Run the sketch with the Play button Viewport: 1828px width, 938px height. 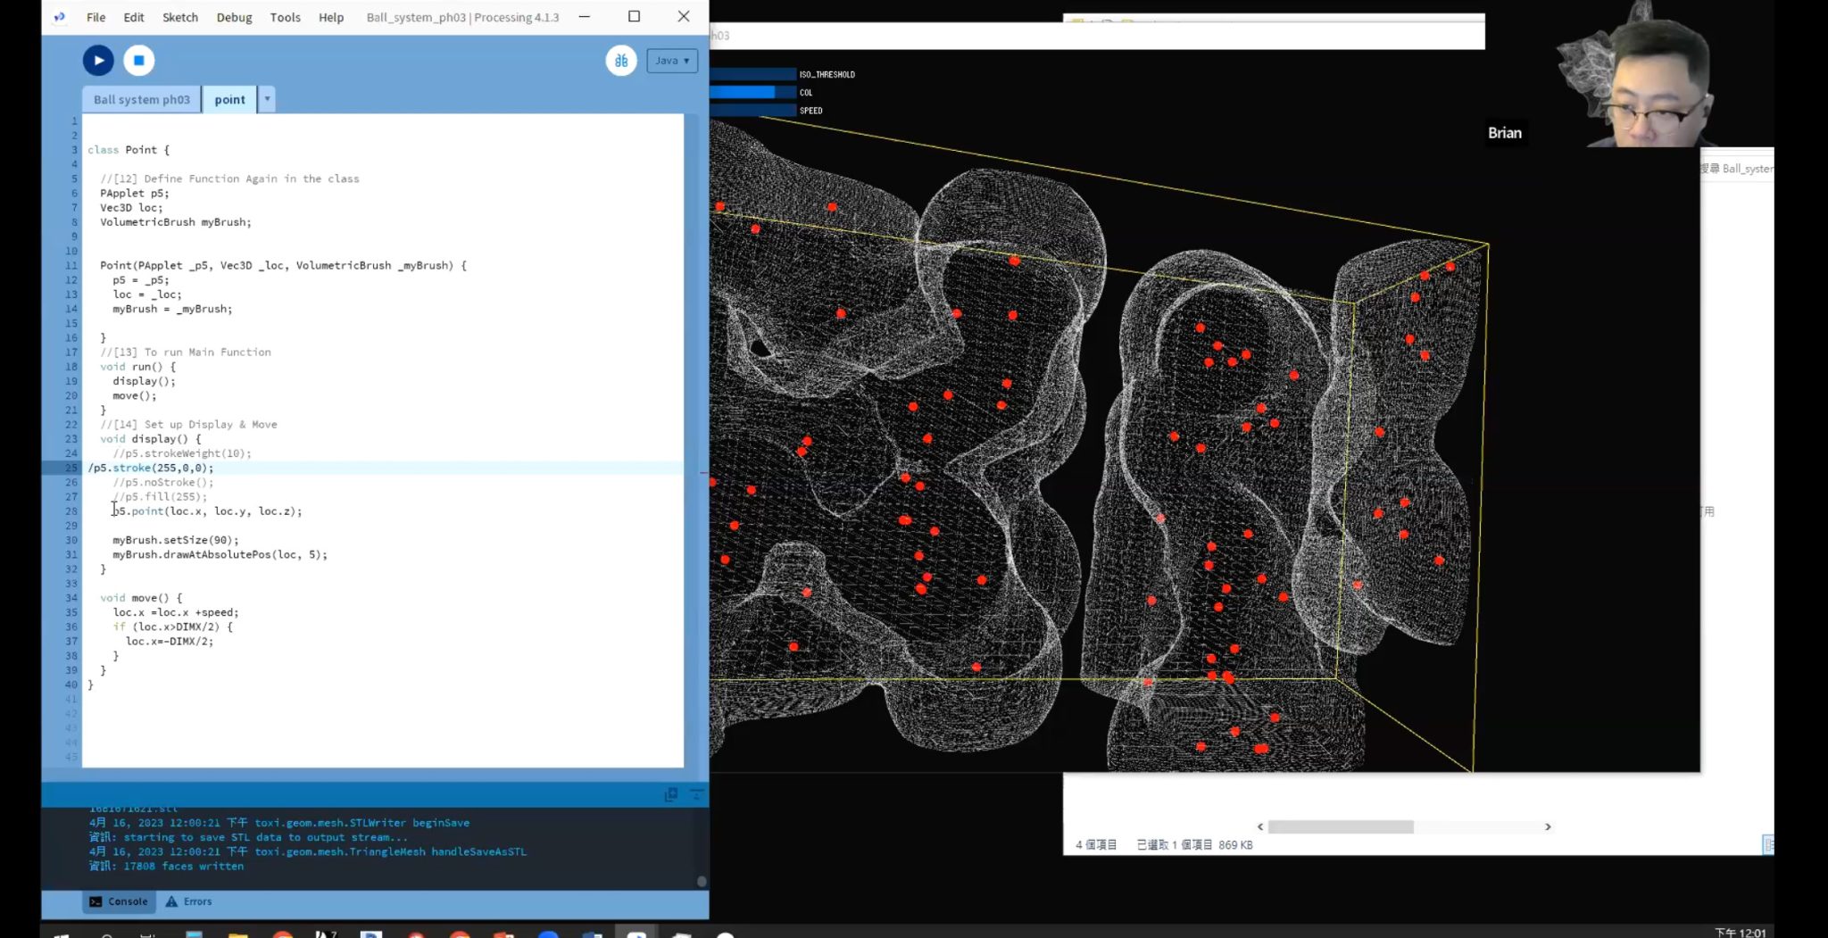(98, 61)
